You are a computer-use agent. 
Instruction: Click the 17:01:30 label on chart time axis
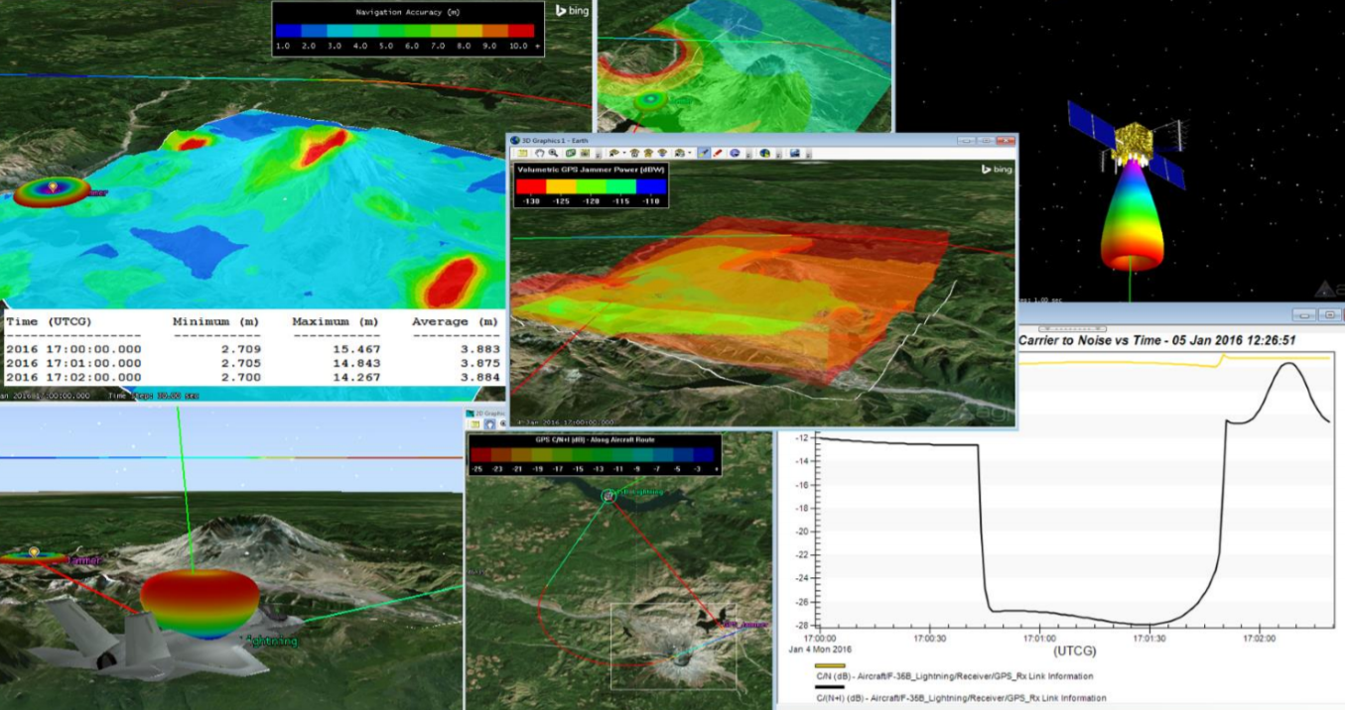(1148, 640)
